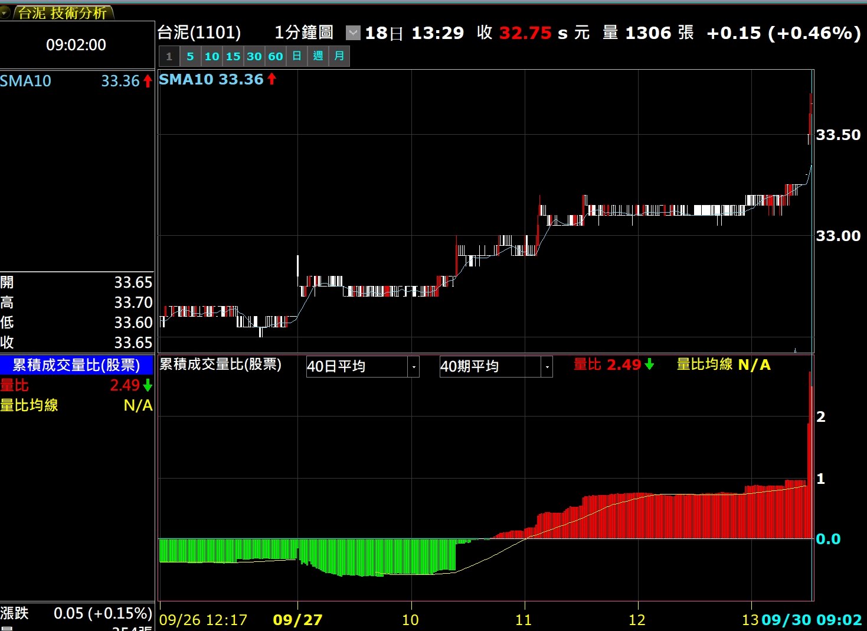Select the weekly (週) chart period
This screenshot has height=631, width=867.
point(318,57)
